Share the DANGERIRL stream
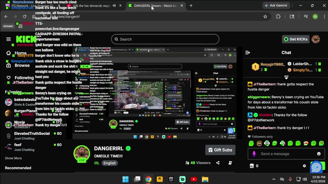 [x=218, y=163]
